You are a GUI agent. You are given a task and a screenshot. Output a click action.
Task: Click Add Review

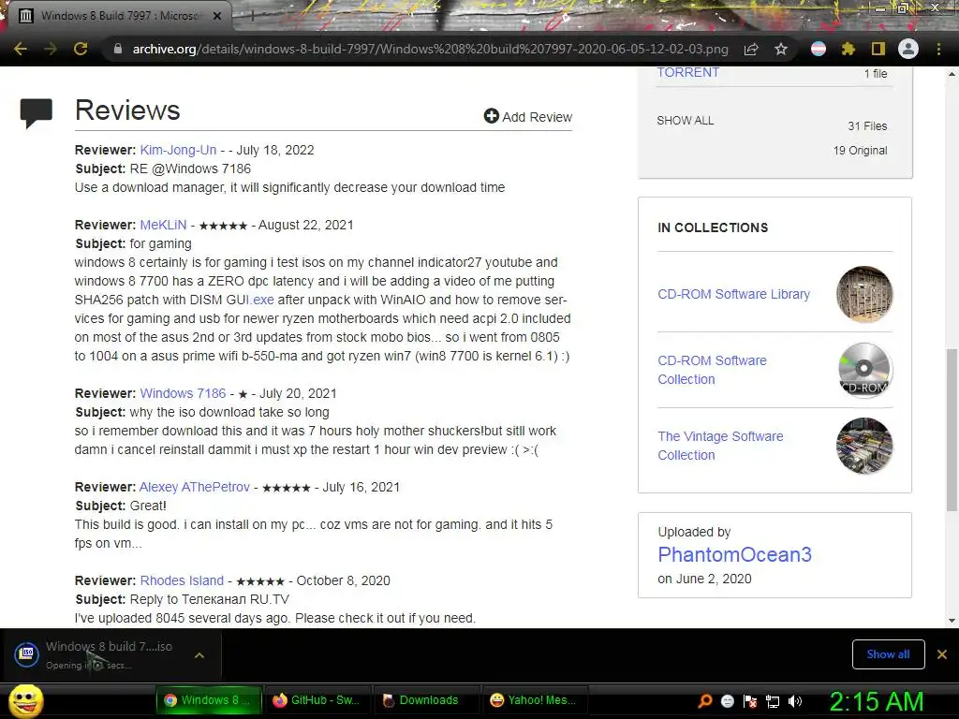tap(528, 117)
